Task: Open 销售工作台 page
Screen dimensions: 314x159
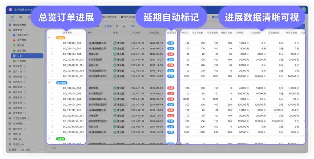Action: coord(23,35)
